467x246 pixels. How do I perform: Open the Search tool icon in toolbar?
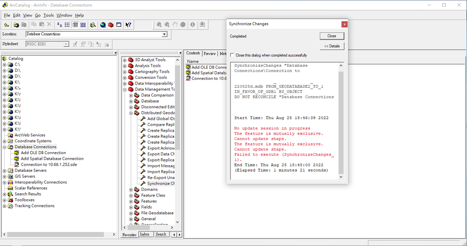93,25
